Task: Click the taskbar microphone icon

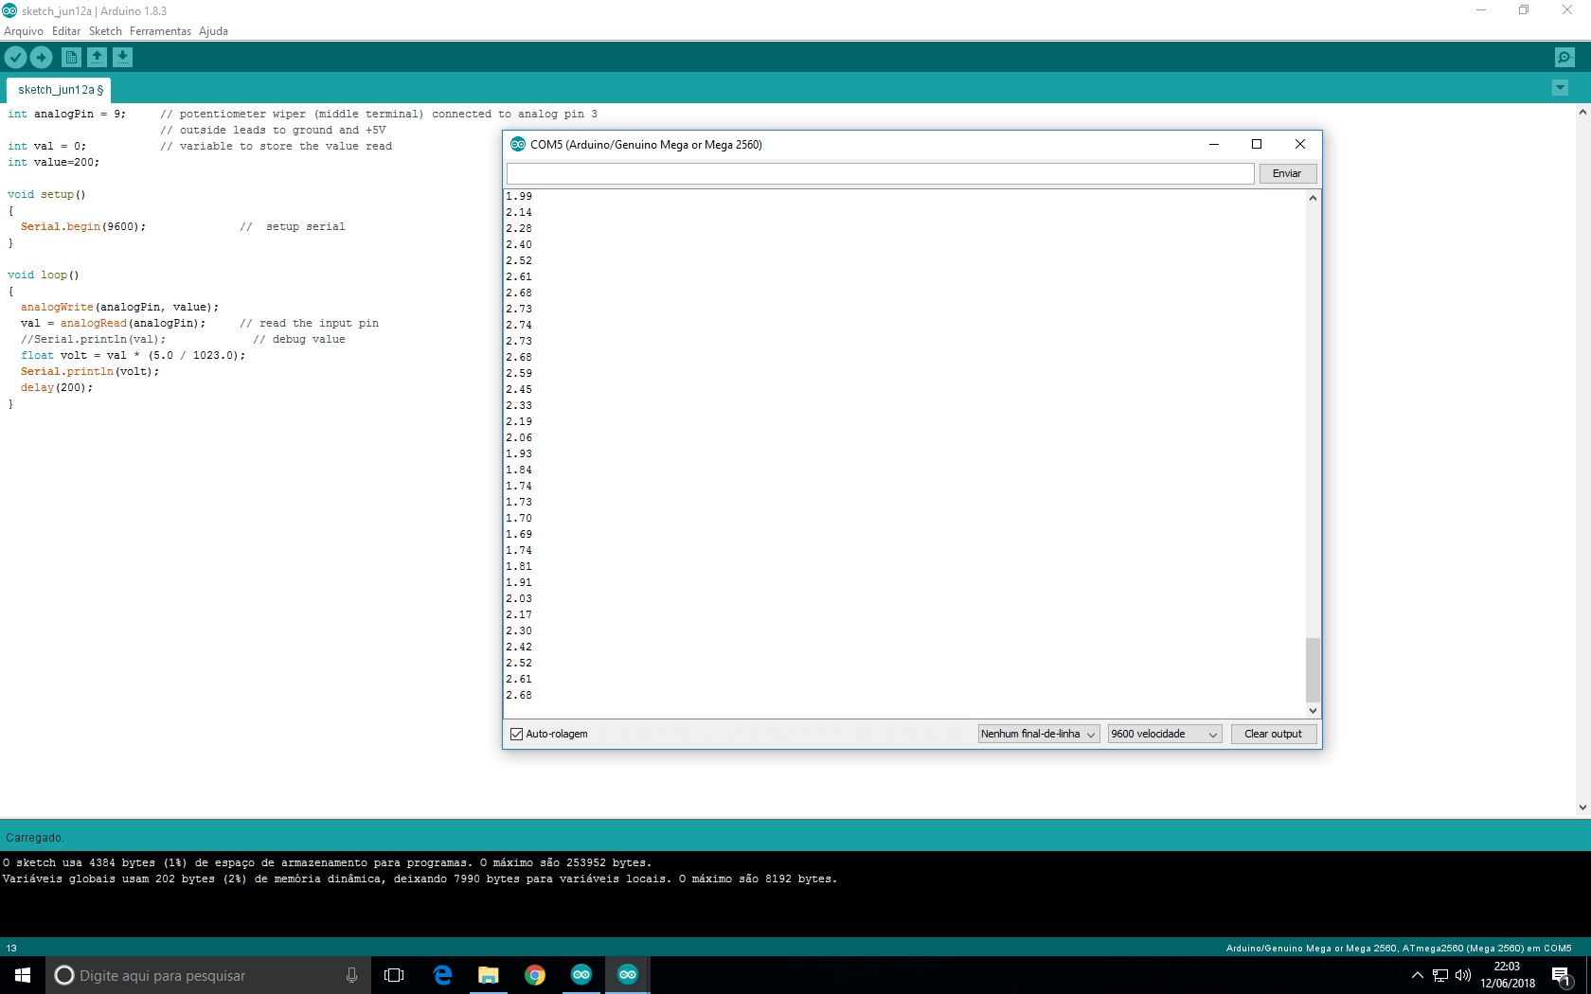Action: pos(351,975)
